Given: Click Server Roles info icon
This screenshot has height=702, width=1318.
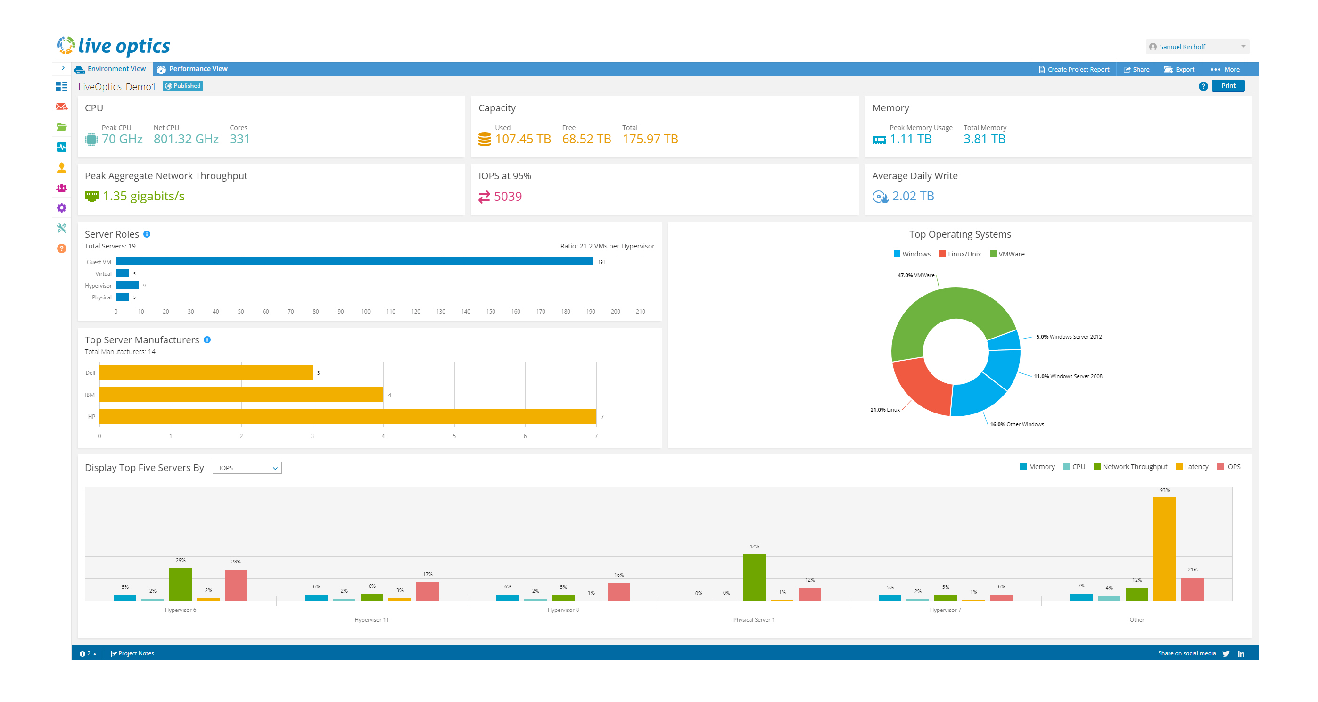Looking at the screenshot, I should (147, 234).
